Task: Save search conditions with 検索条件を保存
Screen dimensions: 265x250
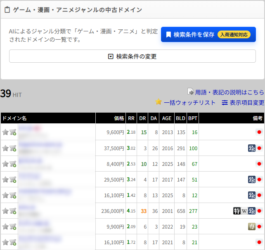Action: [208, 35]
